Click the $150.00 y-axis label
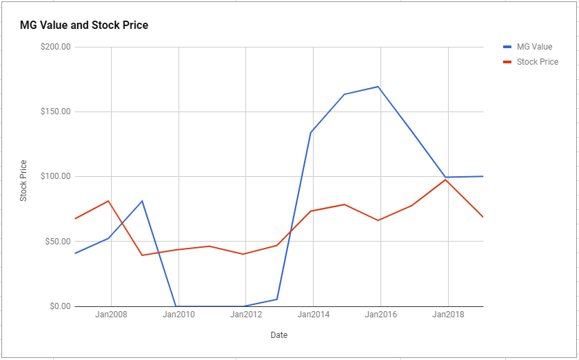Screen dimensions: 579x360 coord(56,112)
